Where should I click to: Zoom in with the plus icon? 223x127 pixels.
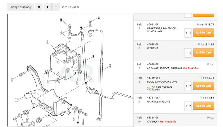[x=47, y=7]
